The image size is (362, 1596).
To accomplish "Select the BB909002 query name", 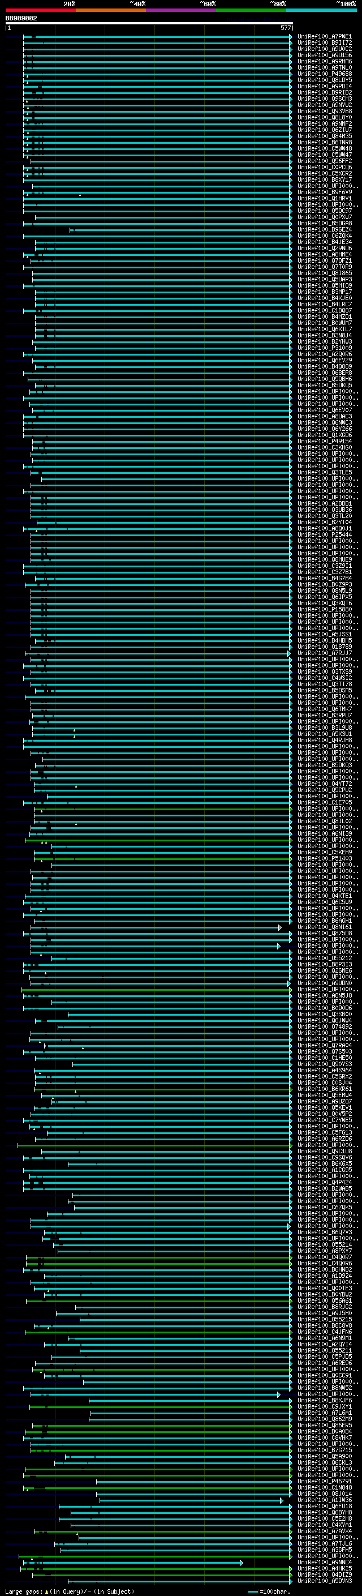I will tap(21, 19).
